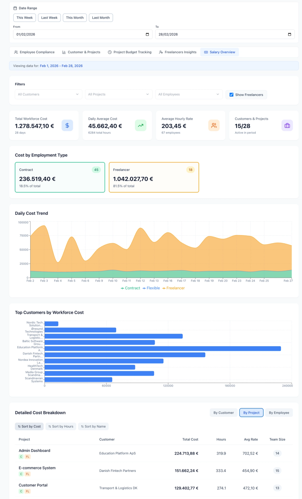Open the All Employees filter dropdown

189,94
